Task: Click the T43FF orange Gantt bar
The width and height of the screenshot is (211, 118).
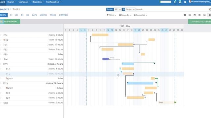Action: click(x=151, y=88)
